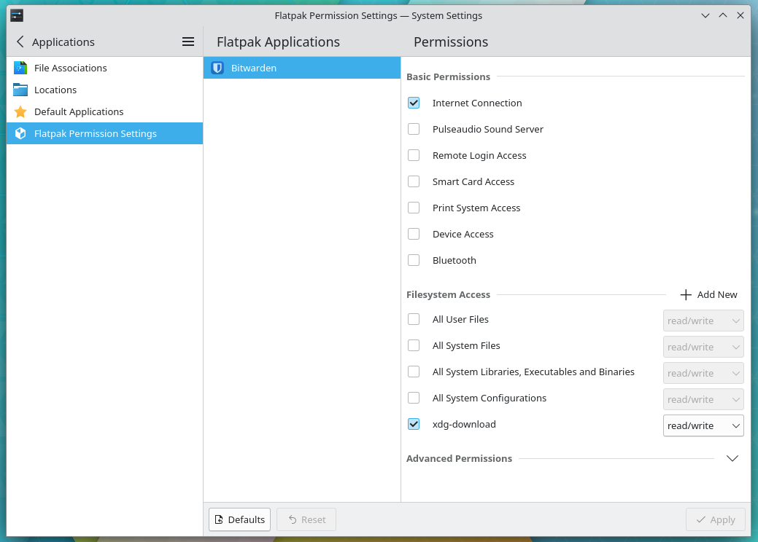758x542 pixels.
Task: Enable Pulseaudio Sound Server permission
Action: [x=414, y=129]
